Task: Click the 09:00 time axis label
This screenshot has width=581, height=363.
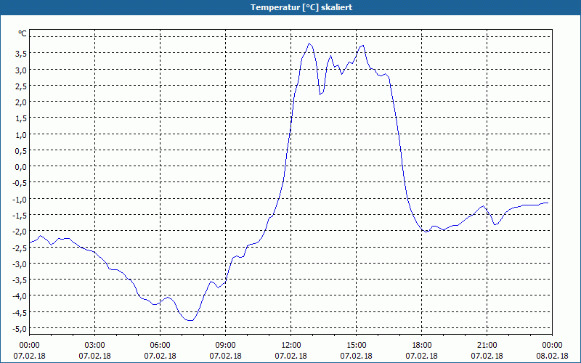Action: tap(226, 346)
